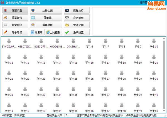The height and width of the screenshot is (118, 167).
Task: Select student icon 学生8
Action: [x=122, y=41]
